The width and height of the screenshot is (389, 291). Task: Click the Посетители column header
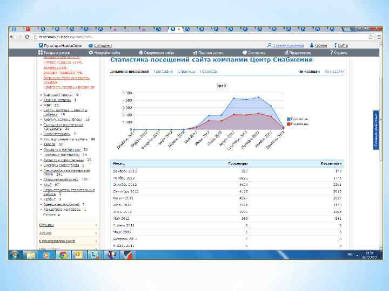(331, 164)
